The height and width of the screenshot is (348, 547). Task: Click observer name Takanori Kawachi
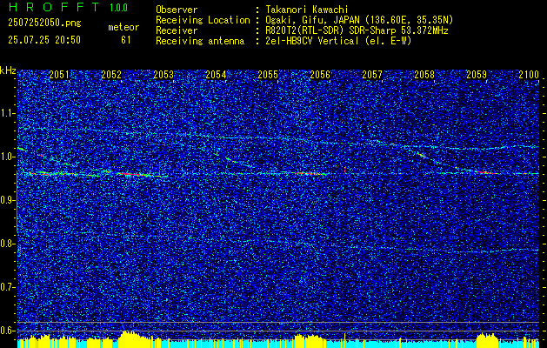[x=307, y=10]
